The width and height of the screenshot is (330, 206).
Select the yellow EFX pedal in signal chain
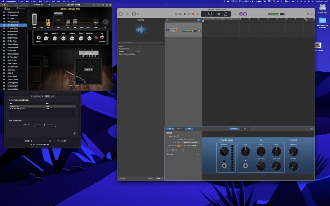[48, 22]
